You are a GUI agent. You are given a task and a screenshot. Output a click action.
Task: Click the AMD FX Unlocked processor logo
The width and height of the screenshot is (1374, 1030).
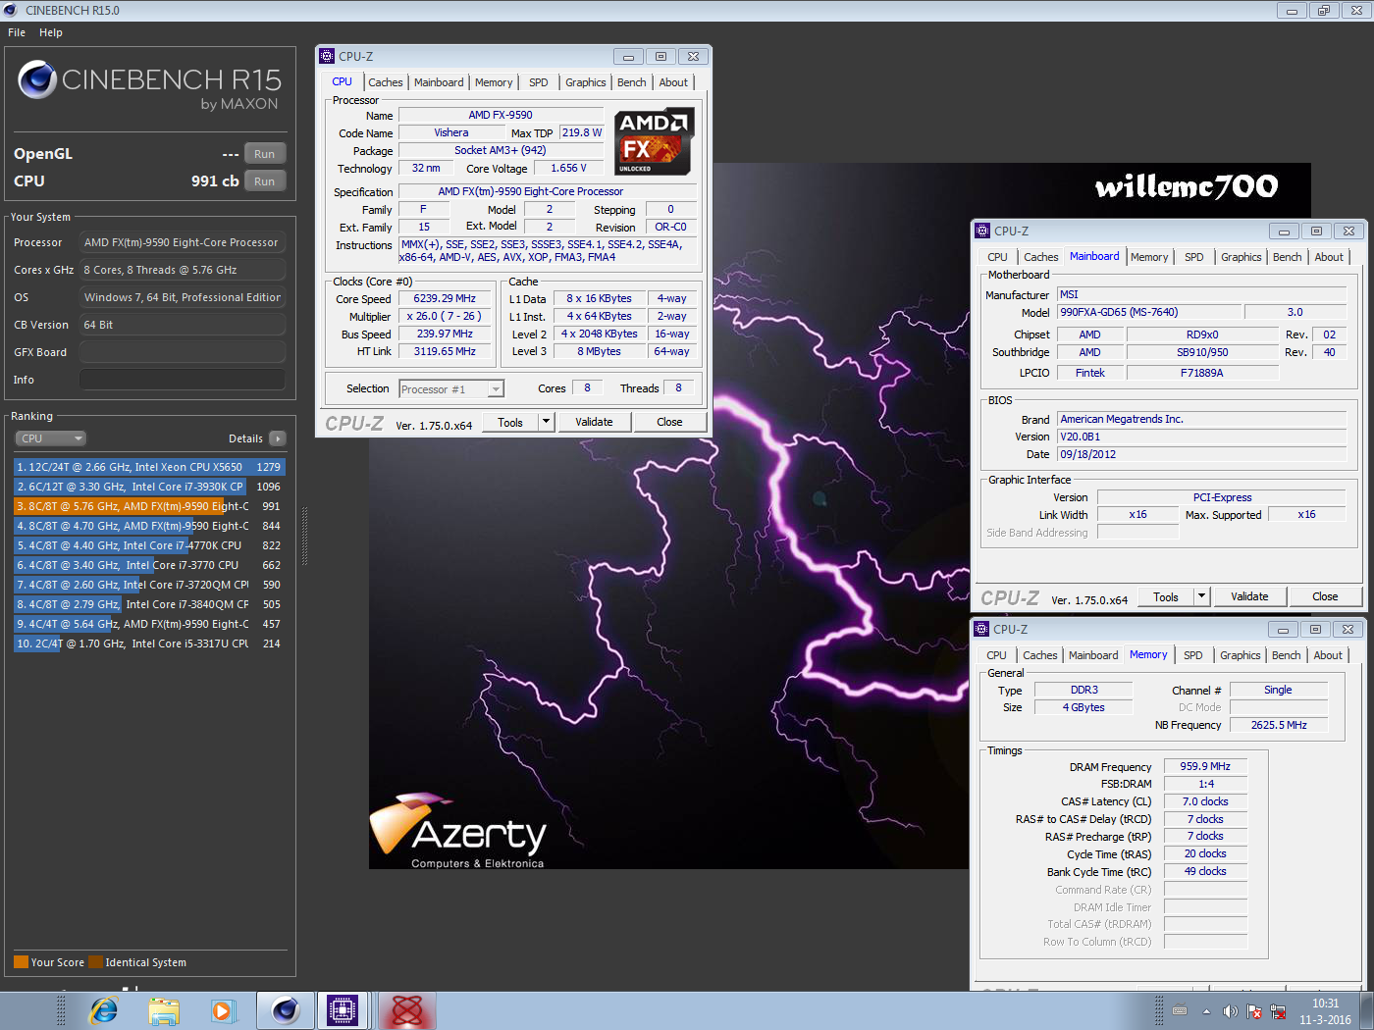pyautogui.click(x=655, y=141)
